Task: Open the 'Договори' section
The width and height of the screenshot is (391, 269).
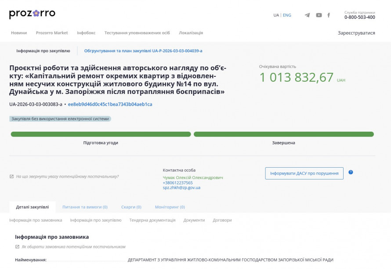Action: [222, 221]
